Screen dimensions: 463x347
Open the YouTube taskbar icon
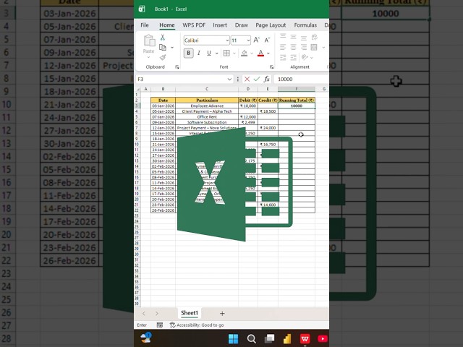click(x=323, y=339)
